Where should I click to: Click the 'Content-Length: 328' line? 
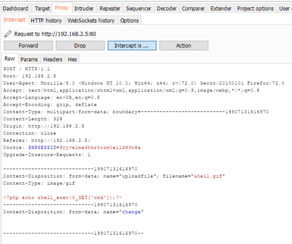32,119
